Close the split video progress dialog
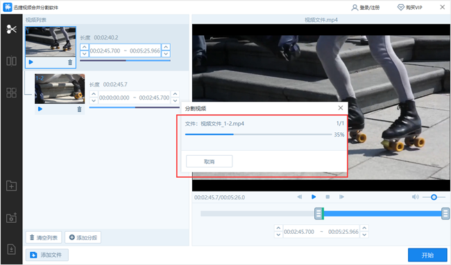 (341, 108)
